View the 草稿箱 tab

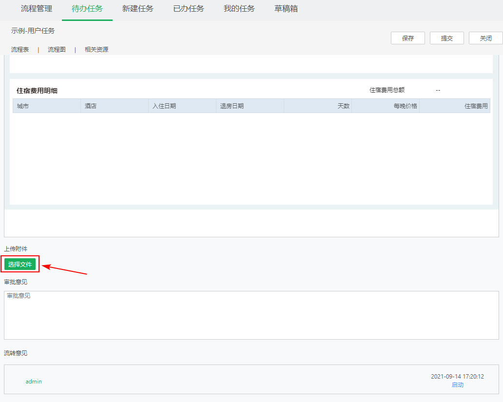click(x=286, y=9)
